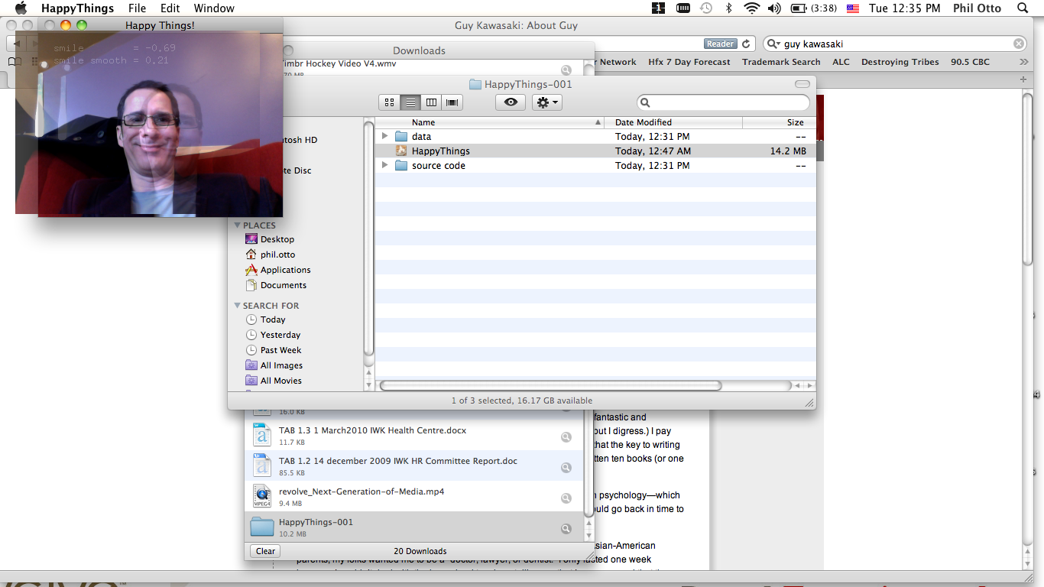Switch Finder to column view
The width and height of the screenshot is (1044, 587).
coord(431,102)
